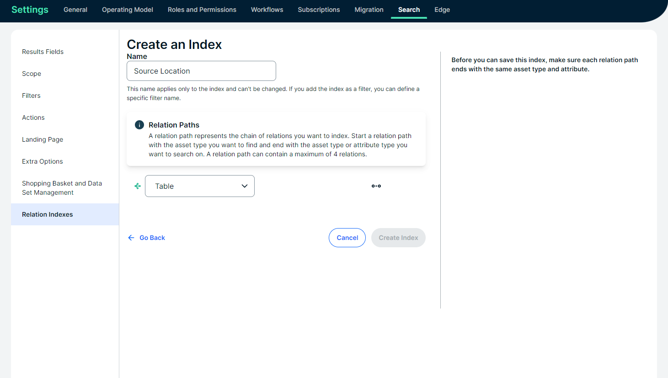Screen dimensions: 668x378
Task: Open the Edge tab
Action: point(442,10)
